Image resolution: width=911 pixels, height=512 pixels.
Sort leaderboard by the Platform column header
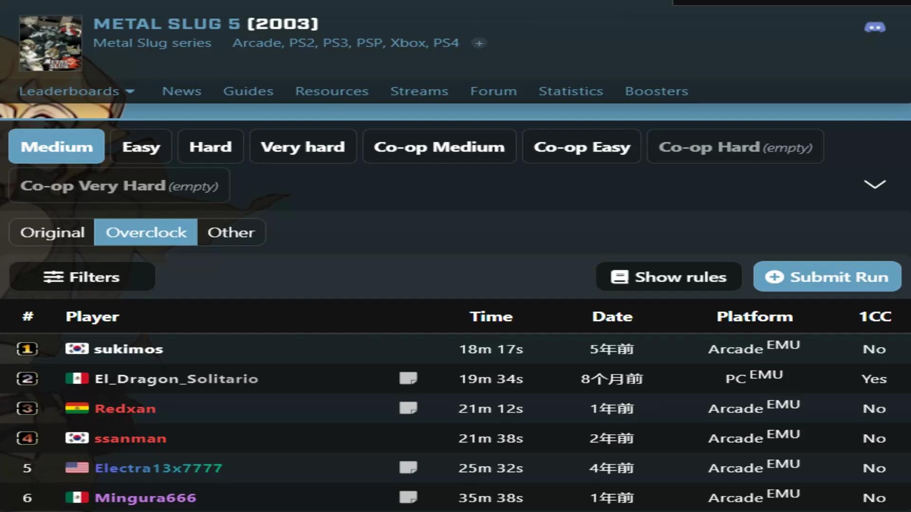point(754,316)
